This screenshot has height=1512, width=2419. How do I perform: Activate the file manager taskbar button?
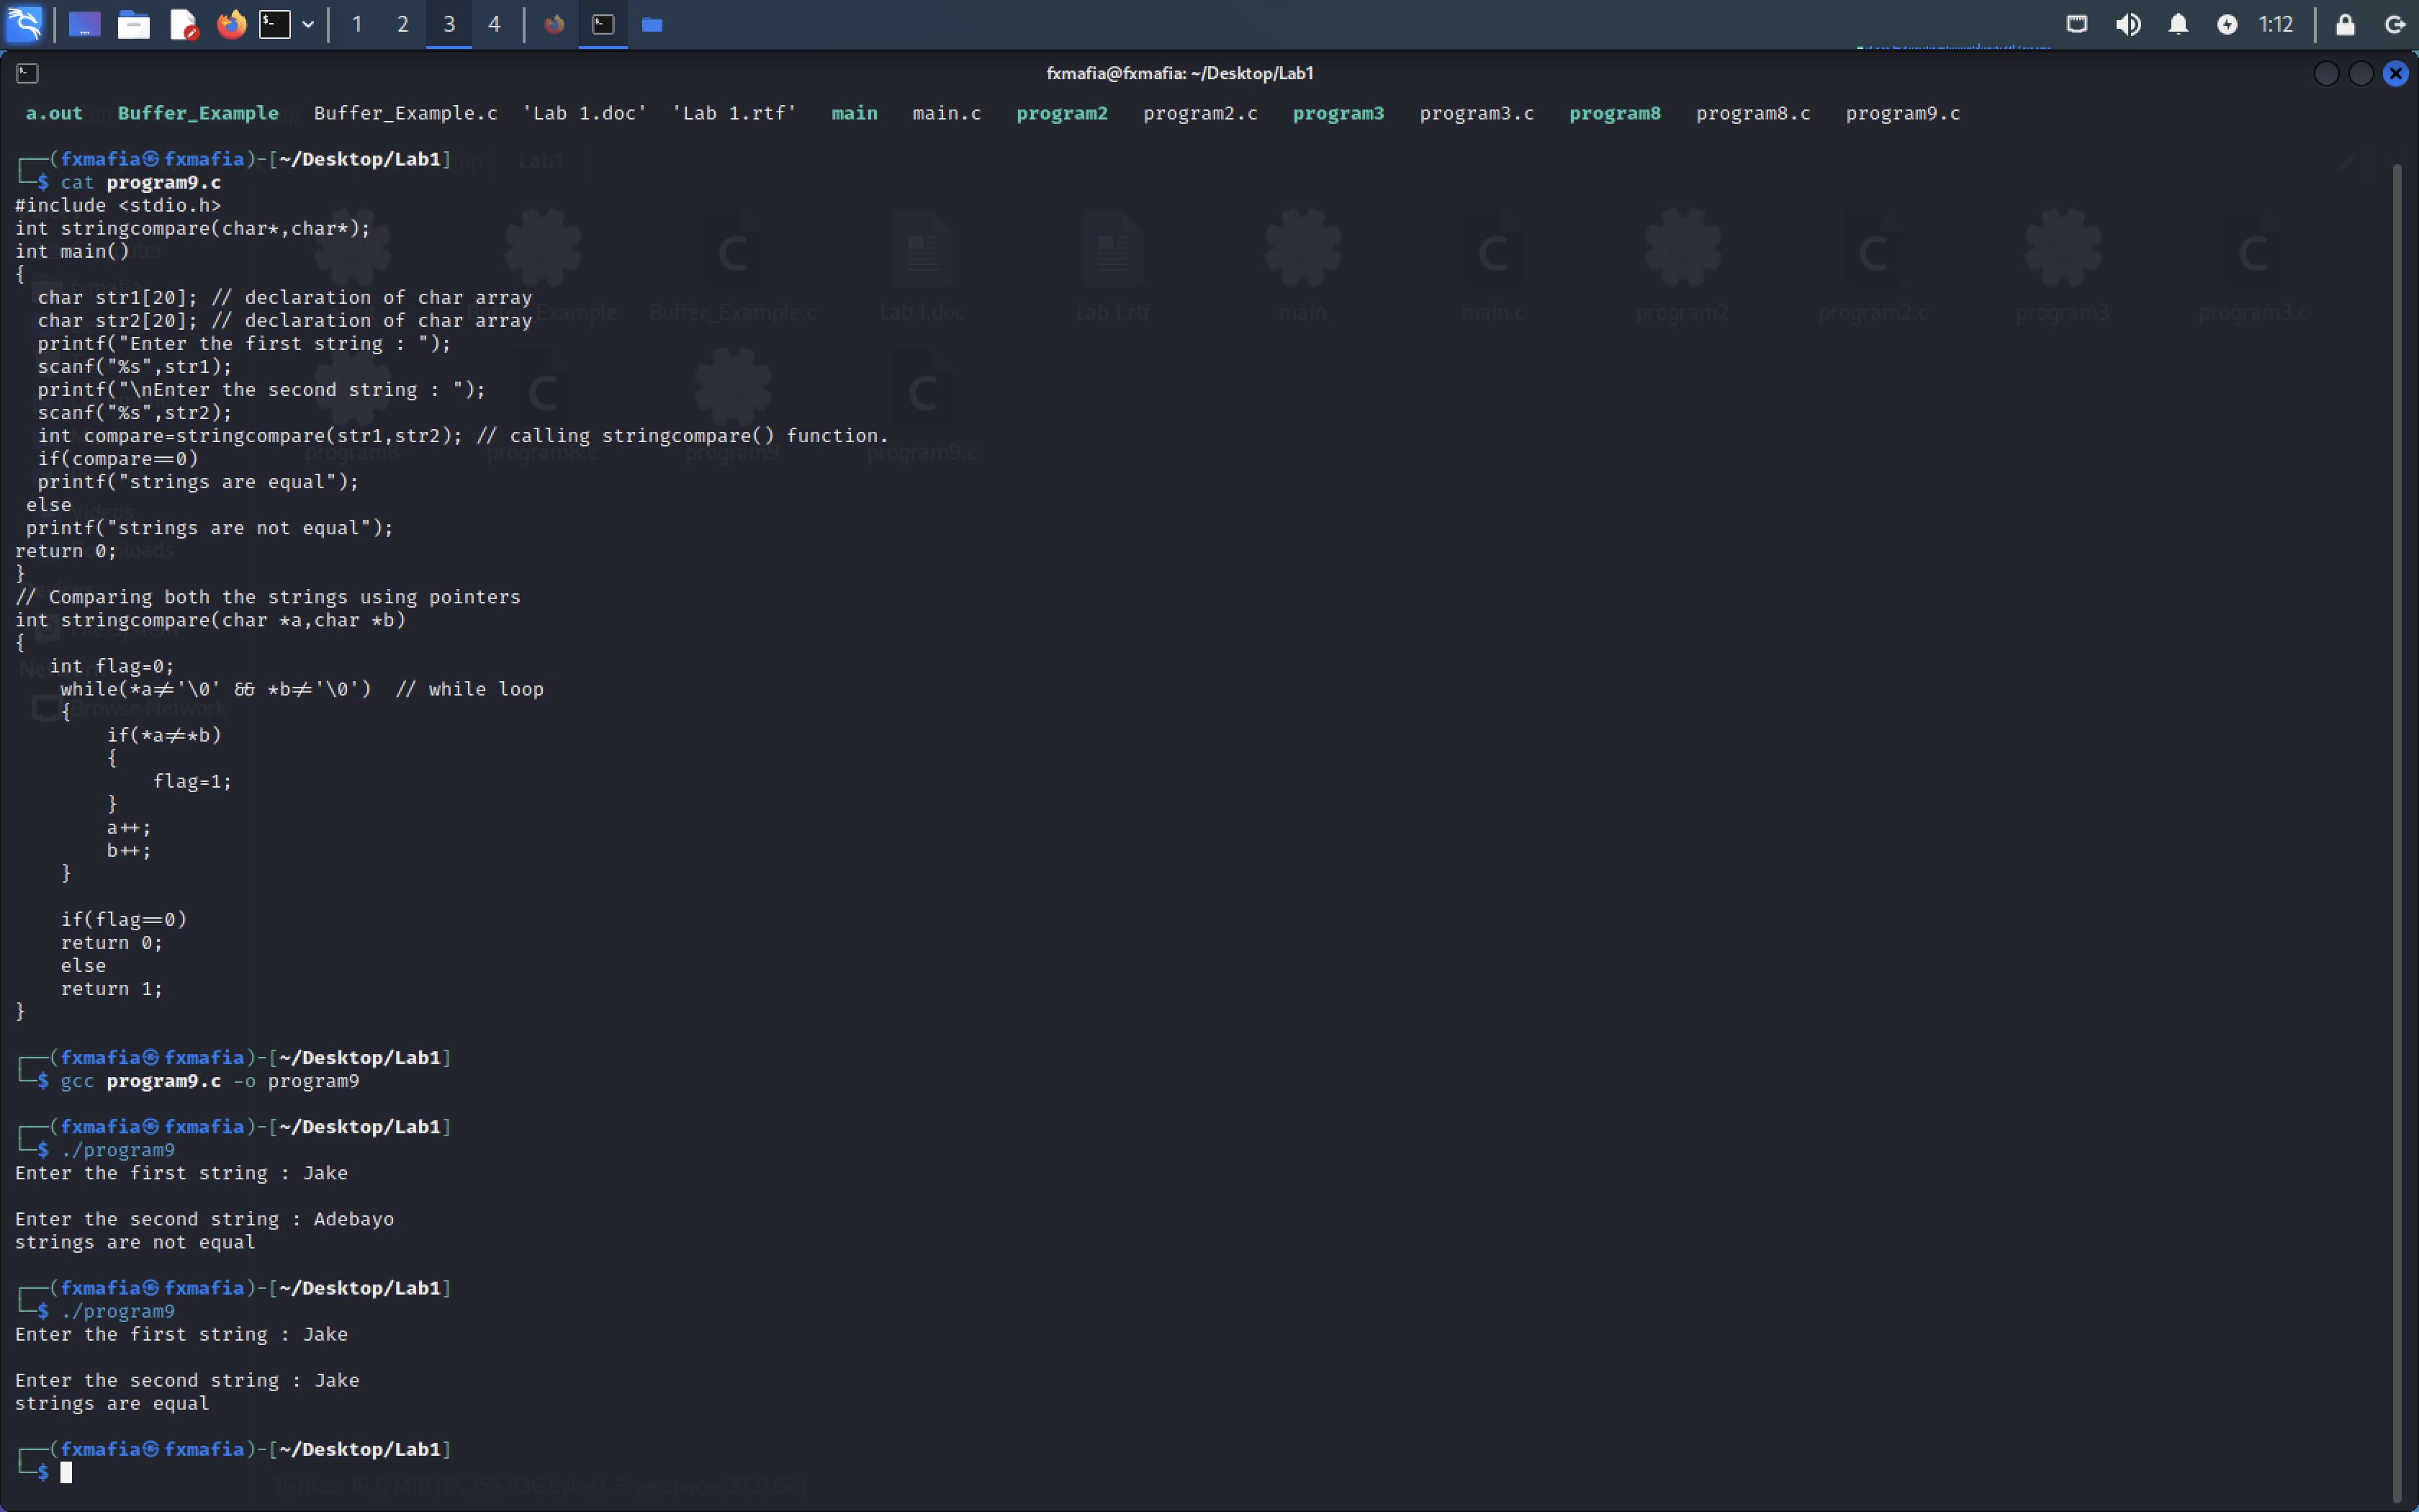(x=652, y=24)
